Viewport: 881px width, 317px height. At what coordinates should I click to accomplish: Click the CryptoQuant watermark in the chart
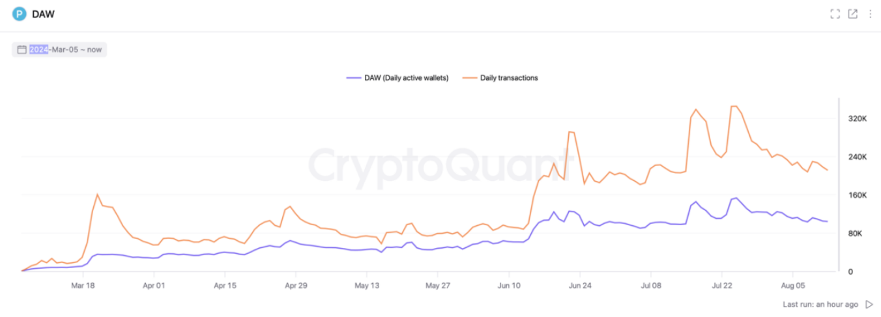coord(437,167)
